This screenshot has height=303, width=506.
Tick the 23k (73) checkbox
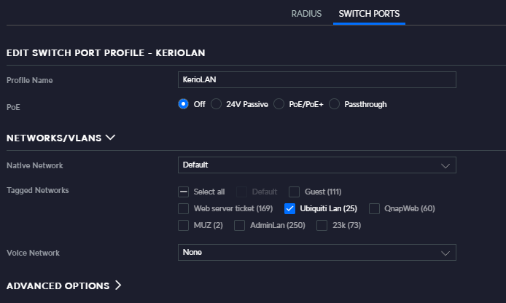[x=322, y=225]
